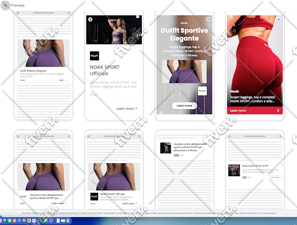The height and width of the screenshot is (225, 297).
Task: Click Learn more in bottom NOAK SPORT Ufficiale ad
Action: point(129,203)
